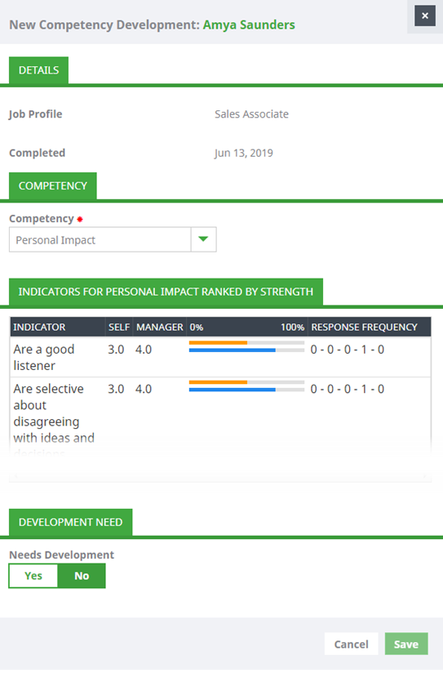Click manager score 4.0 for good listener
This screenshot has height=678, width=443.
click(x=144, y=350)
